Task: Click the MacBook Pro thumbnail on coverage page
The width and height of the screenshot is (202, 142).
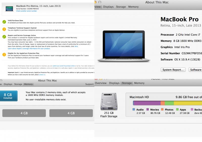Action: point(9,9)
